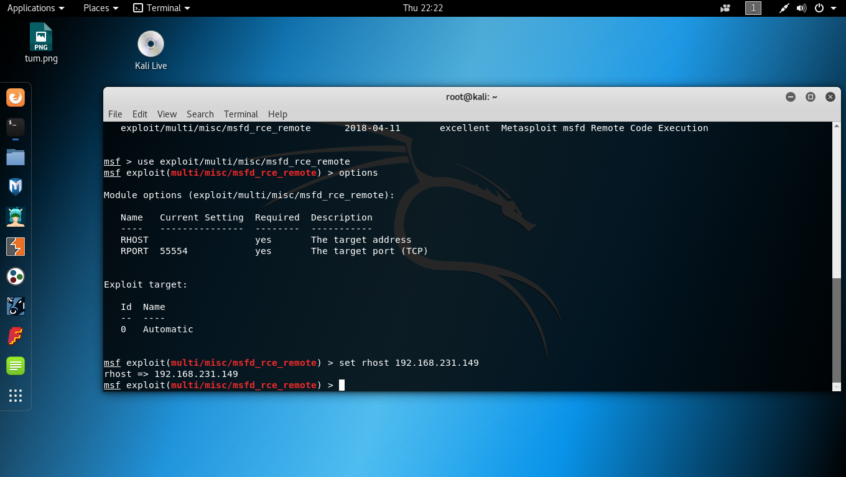Click the "options" command text

(x=358, y=173)
